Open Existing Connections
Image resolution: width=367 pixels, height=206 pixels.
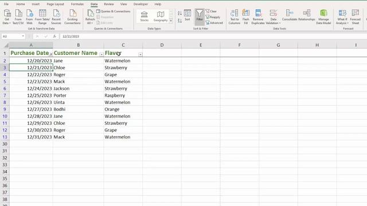[72, 17]
